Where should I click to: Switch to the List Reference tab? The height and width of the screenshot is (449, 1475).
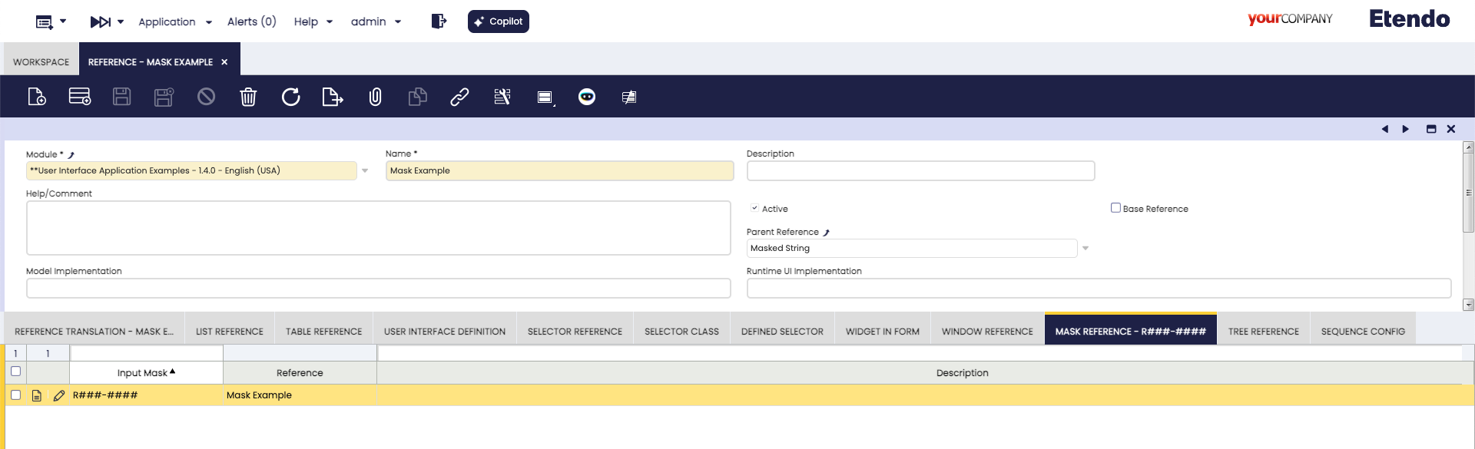(229, 332)
